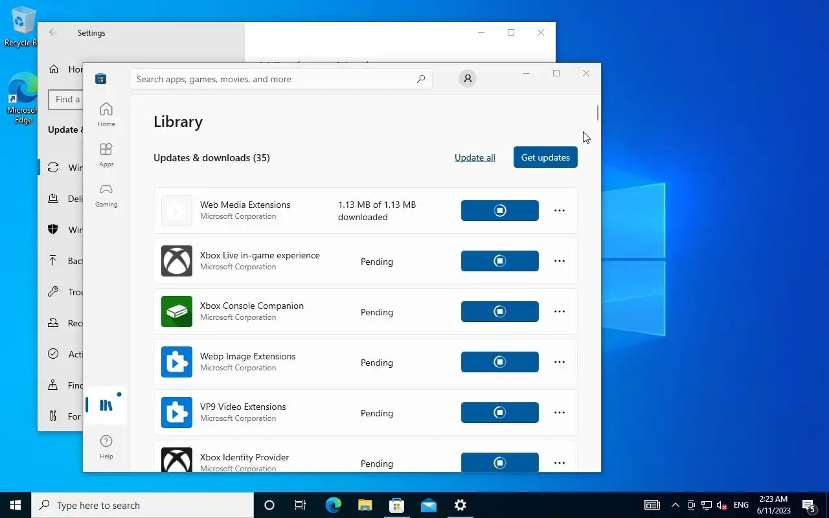
Task: Open Cortana circle on taskbar
Action: click(269, 505)
